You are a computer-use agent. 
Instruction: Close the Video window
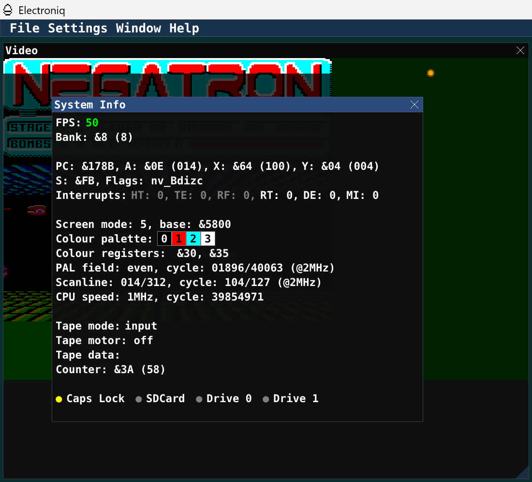520,51
